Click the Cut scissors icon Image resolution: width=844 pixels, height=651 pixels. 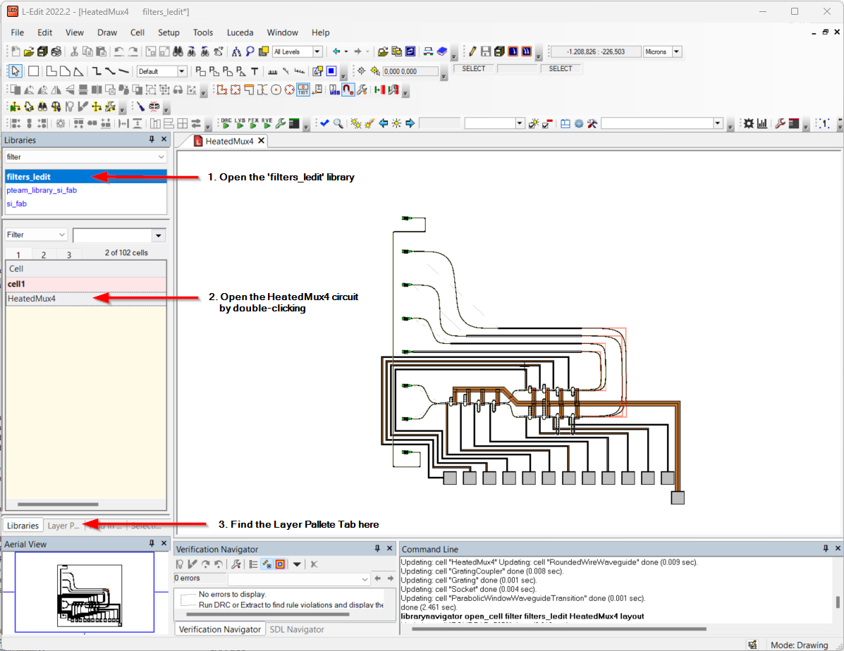(x=74, y=51)
